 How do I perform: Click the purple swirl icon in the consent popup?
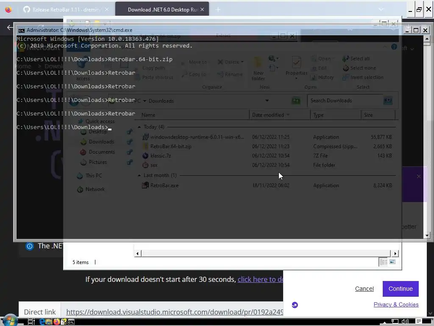coord(295,305)
